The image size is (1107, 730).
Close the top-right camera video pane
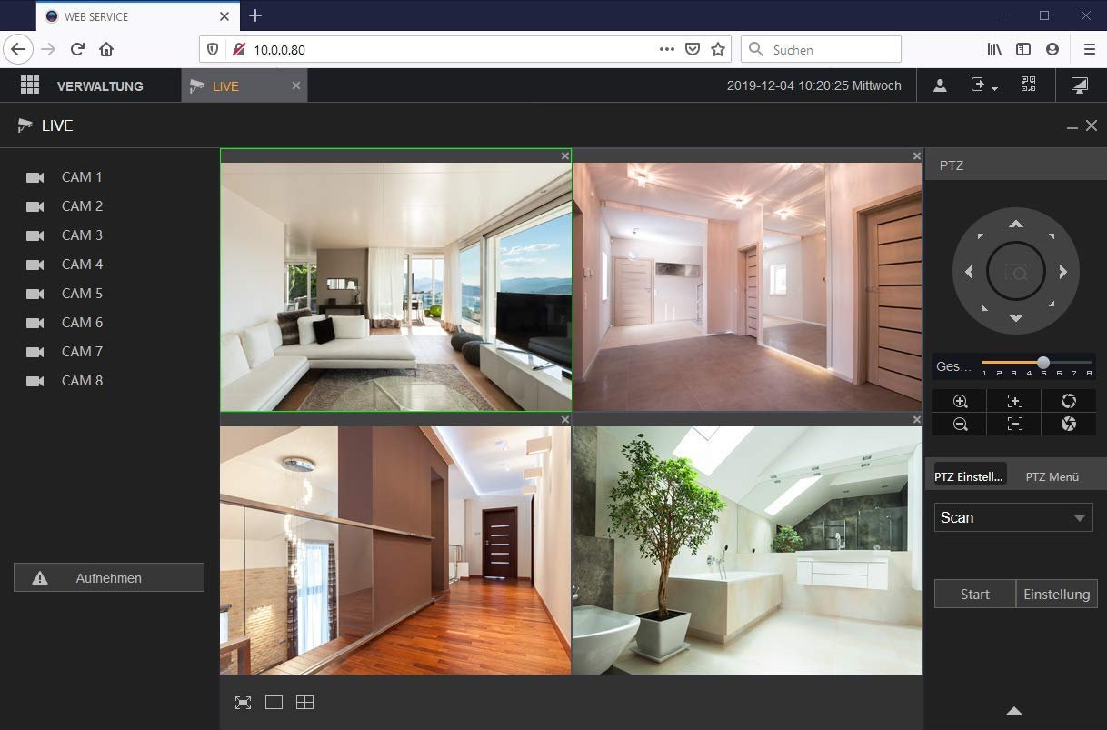tap(916, 156)
